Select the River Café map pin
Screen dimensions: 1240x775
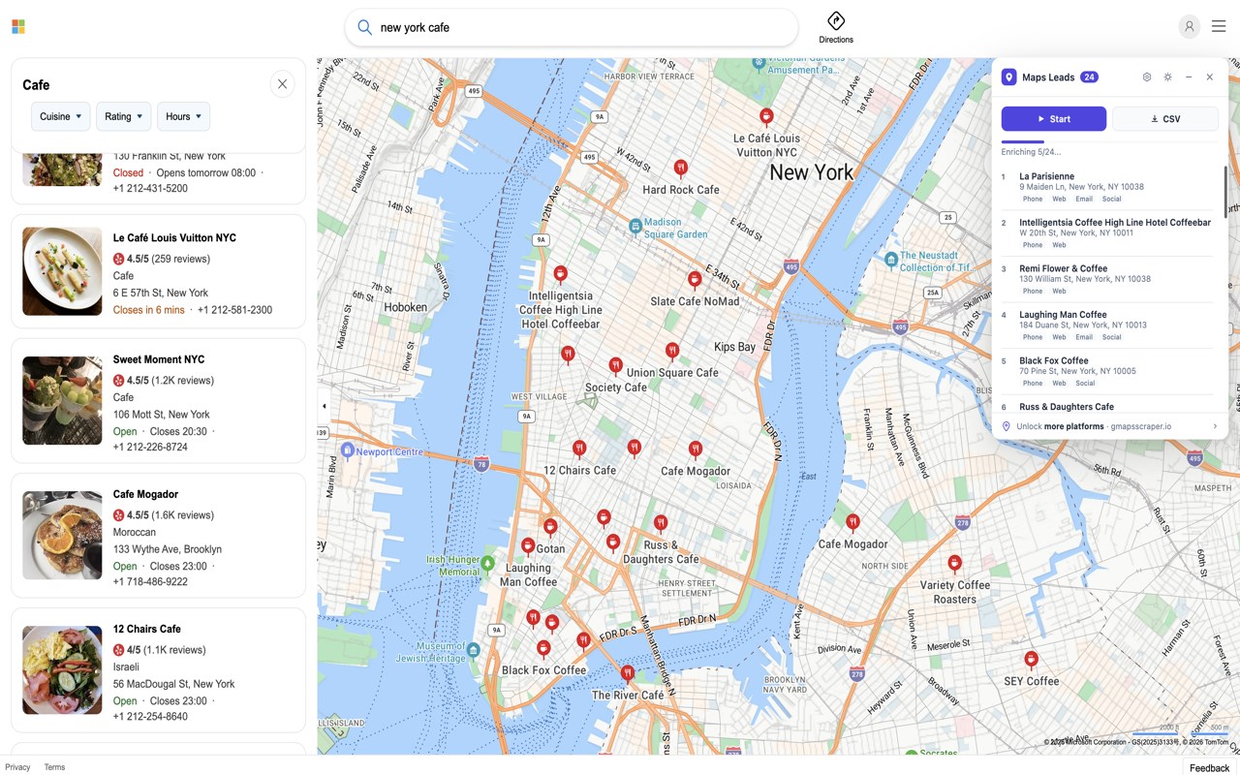[628, 673]
